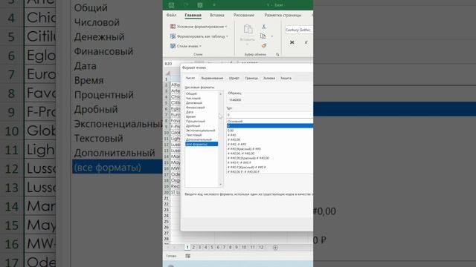Select row header 21 in the worksheet
Image resolution: width=476 pixels, height=267 pixels.
pos(167,198)
